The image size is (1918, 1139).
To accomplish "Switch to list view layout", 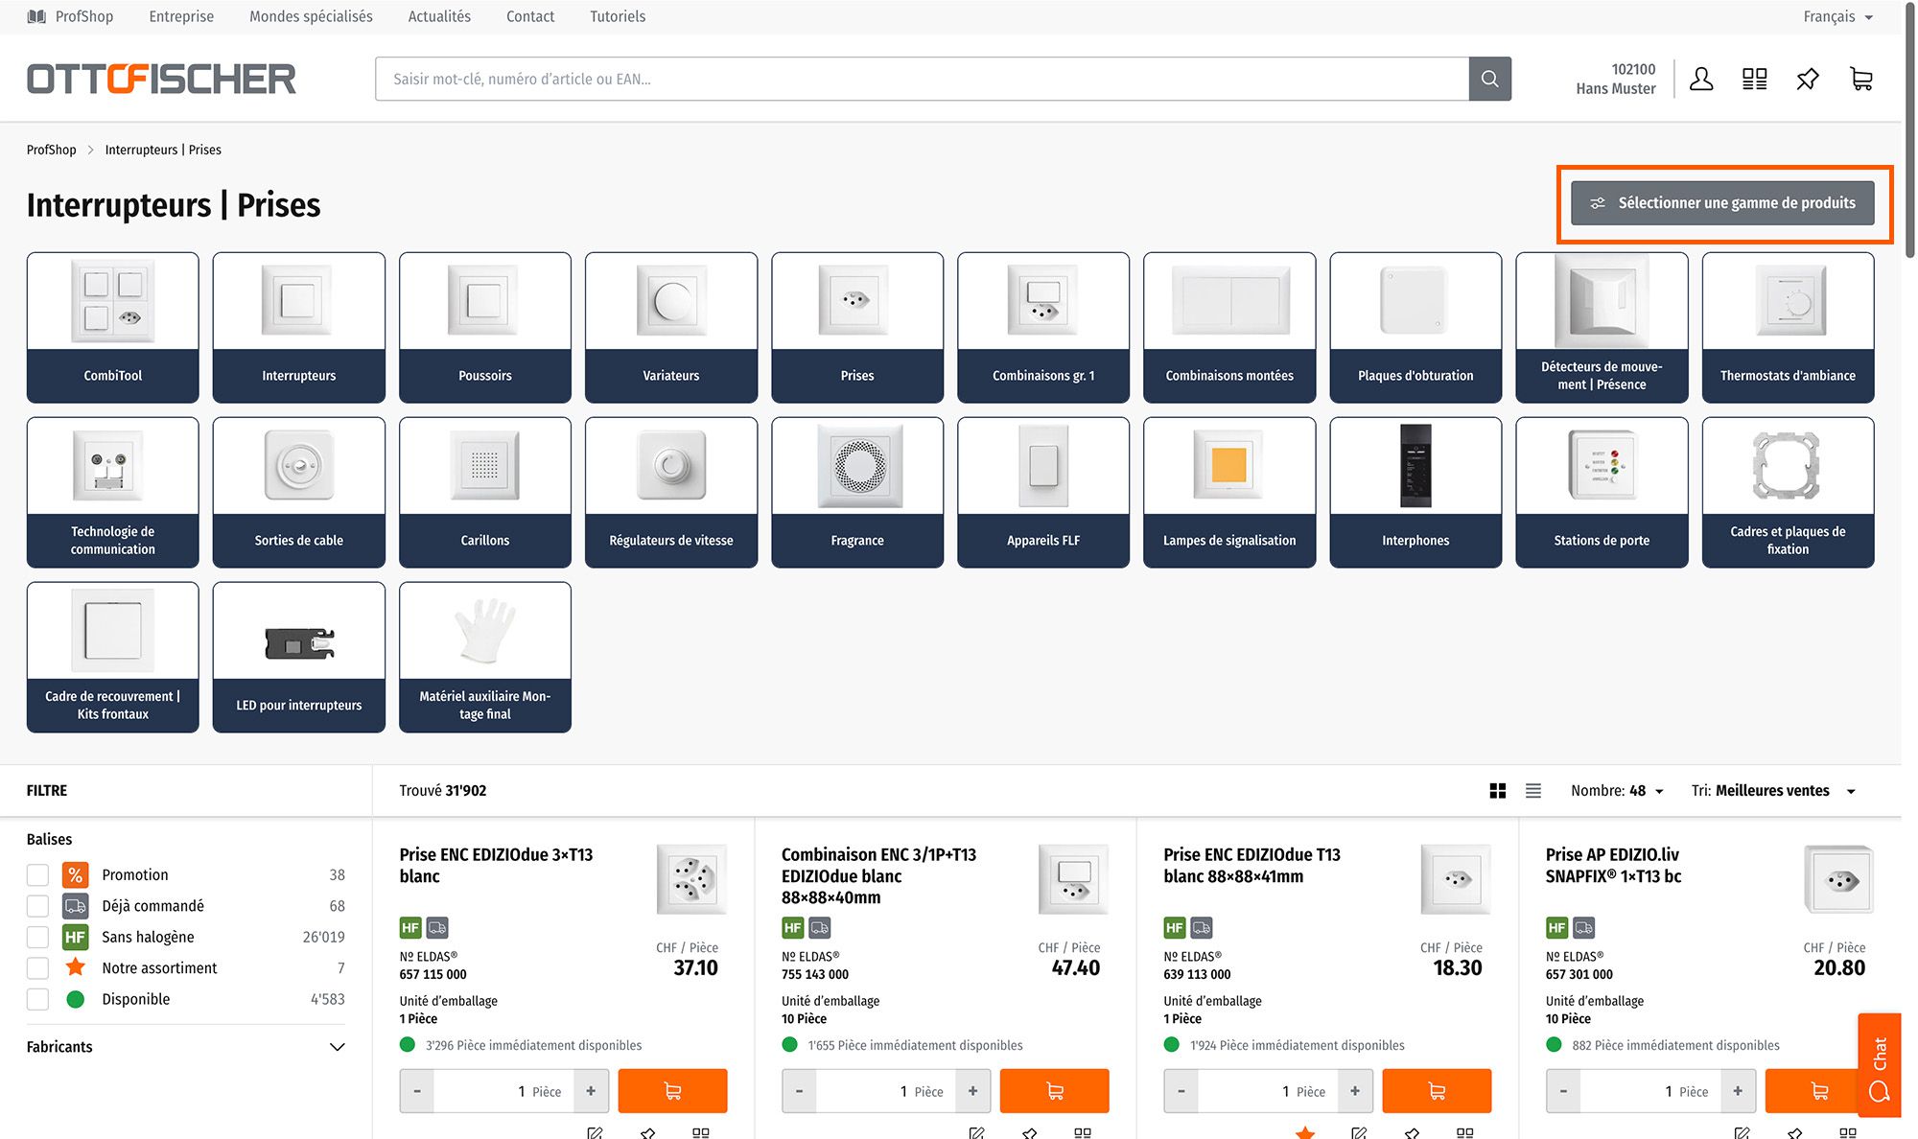I will coord(1533,791).
